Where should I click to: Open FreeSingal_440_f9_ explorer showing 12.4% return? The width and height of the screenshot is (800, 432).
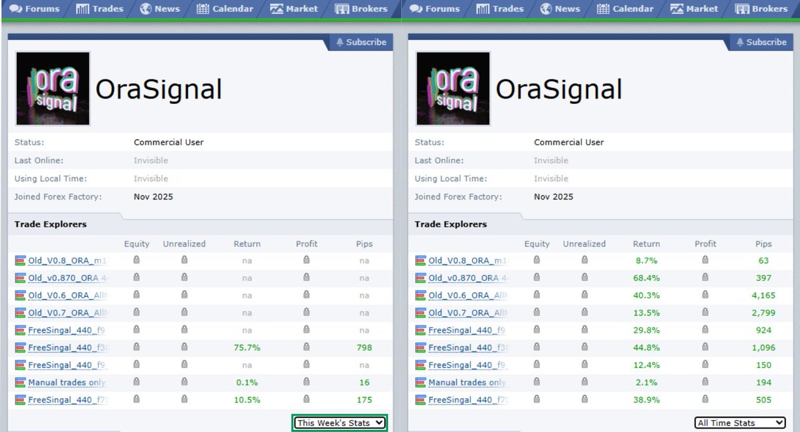(467, 365)
